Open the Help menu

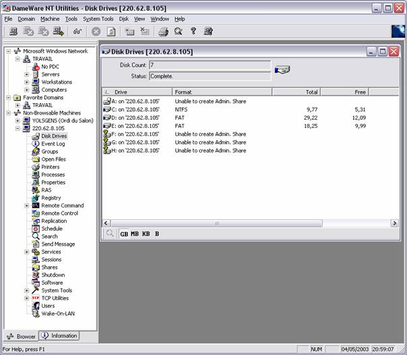[180, 19]
